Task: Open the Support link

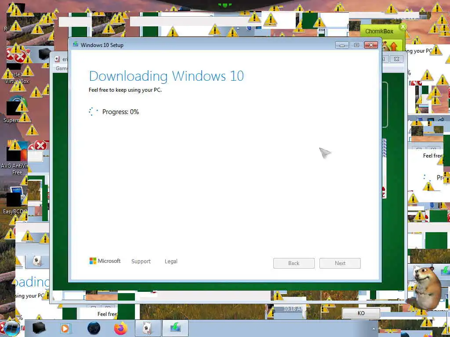Action: pos(141,262)
